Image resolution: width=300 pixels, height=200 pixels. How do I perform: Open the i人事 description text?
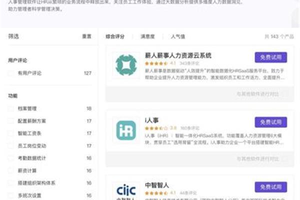coord(214,139)
